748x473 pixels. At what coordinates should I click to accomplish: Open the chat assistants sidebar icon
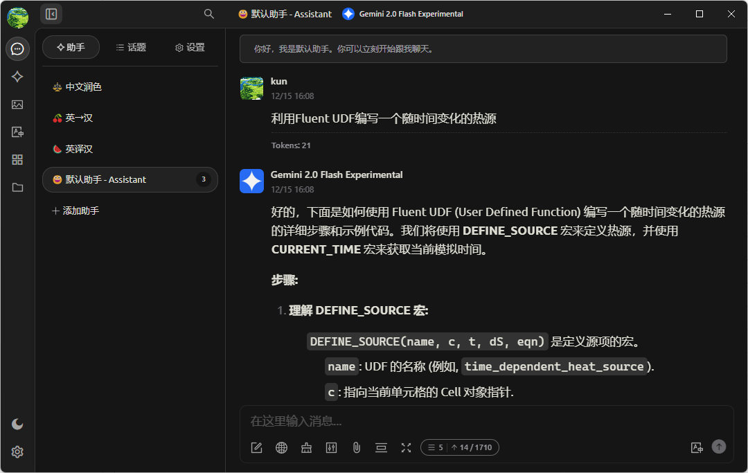click(17, 48)
